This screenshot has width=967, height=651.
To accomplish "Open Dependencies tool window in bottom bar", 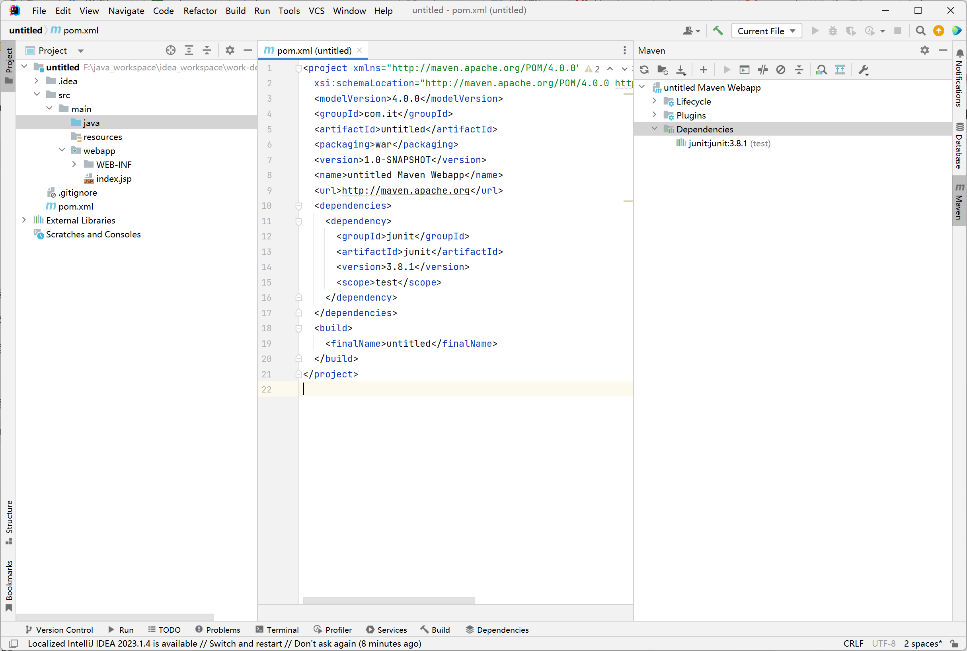I will click(497, 630).
